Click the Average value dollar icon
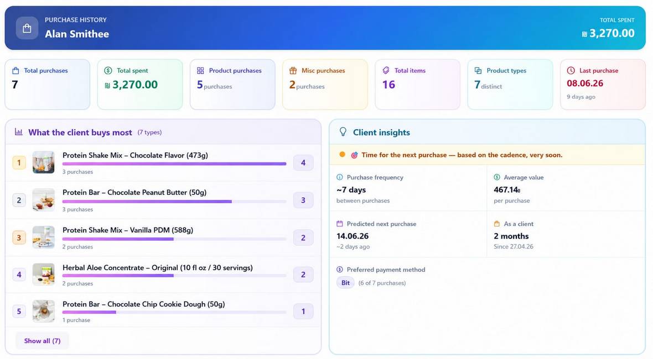The image size is (653, 359). pyautogui.click(x=497, y=177)
